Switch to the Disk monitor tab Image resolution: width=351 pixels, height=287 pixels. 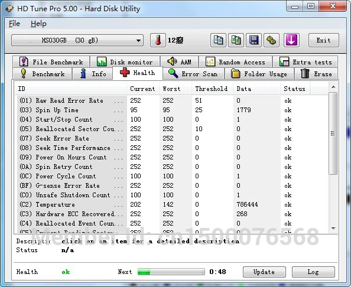pyautogui.click(x=125, y=62)
